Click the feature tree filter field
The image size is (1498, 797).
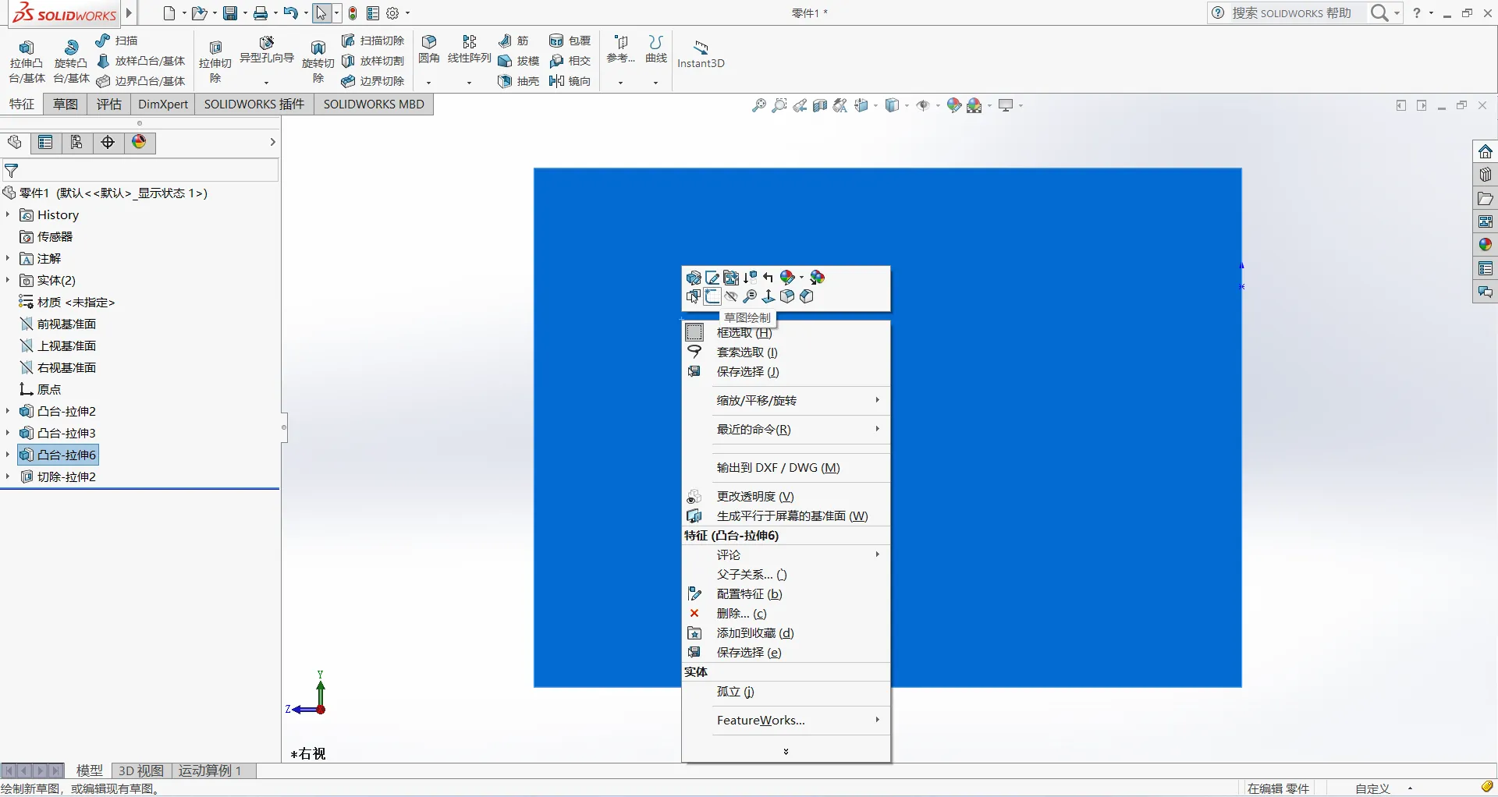tap(140, 171)
